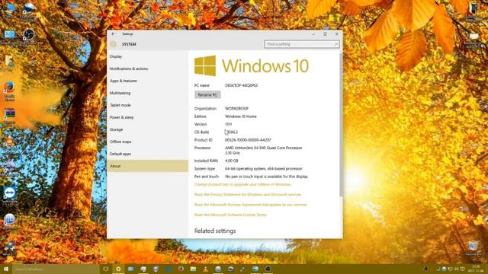The width and height of the screenshot is (488, 274).
Task: Click the Related settings heading
Action: tap(215, 231)
